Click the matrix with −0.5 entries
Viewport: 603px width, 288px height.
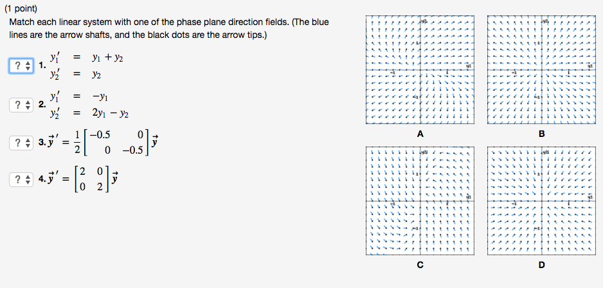click(116, 143)
